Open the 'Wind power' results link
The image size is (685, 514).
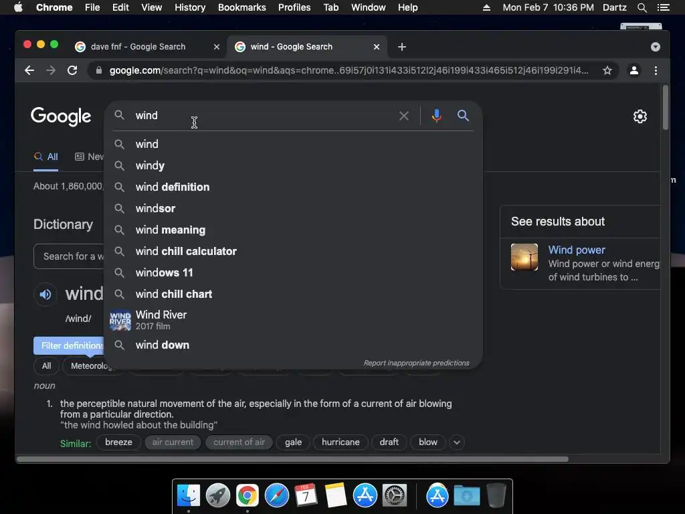(x=577, y=250)
